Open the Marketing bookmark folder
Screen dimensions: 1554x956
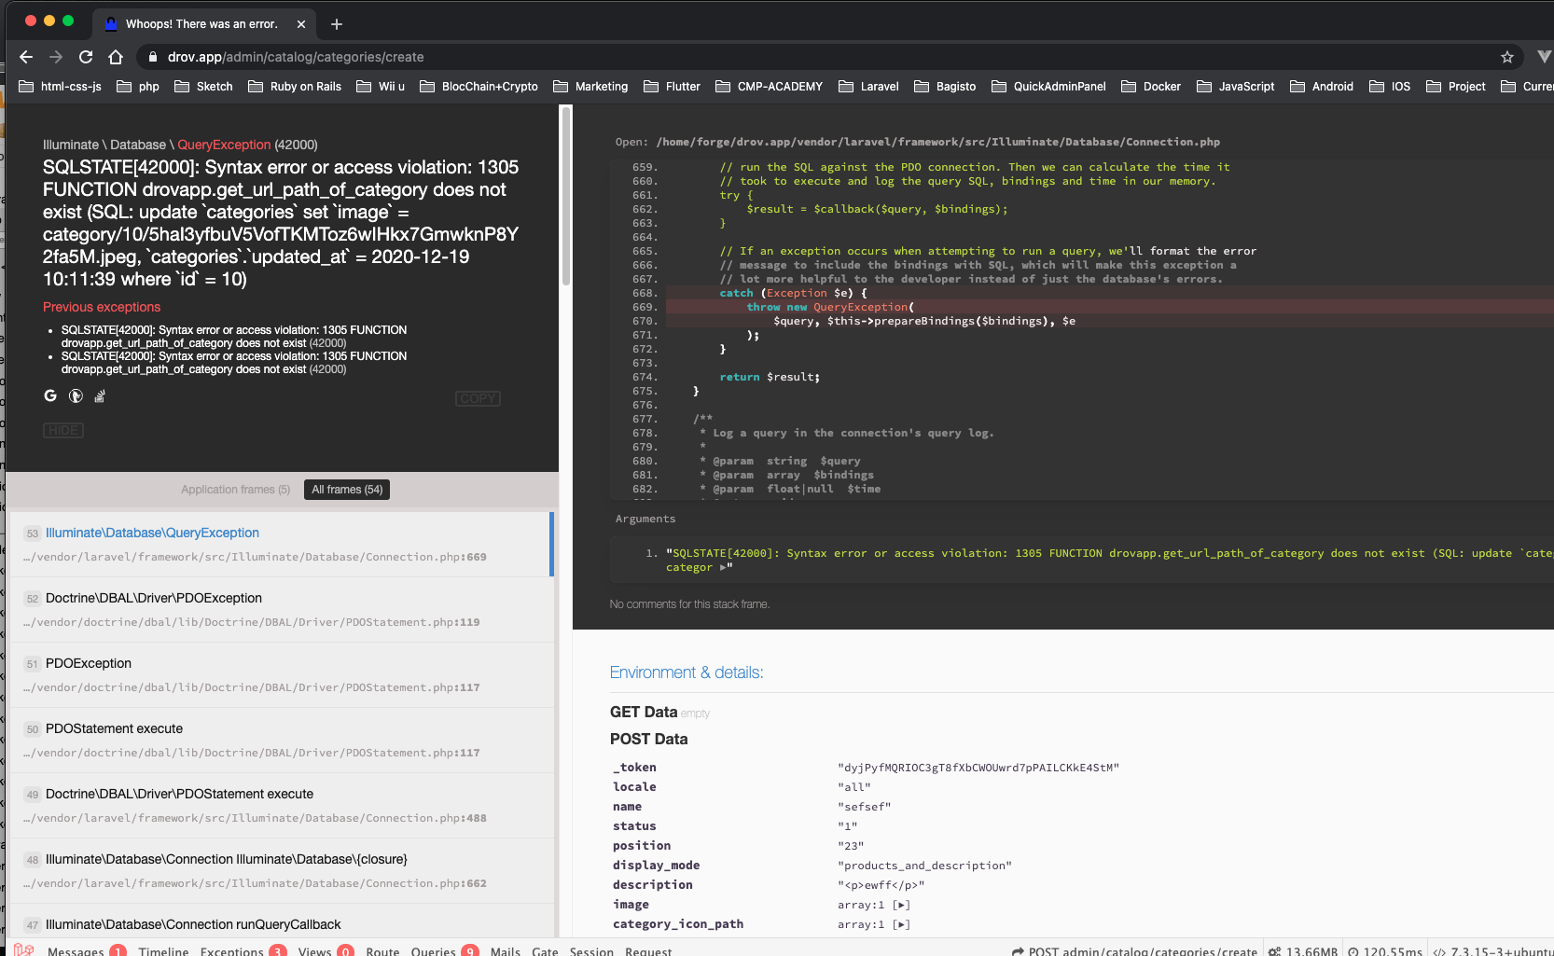590,87
